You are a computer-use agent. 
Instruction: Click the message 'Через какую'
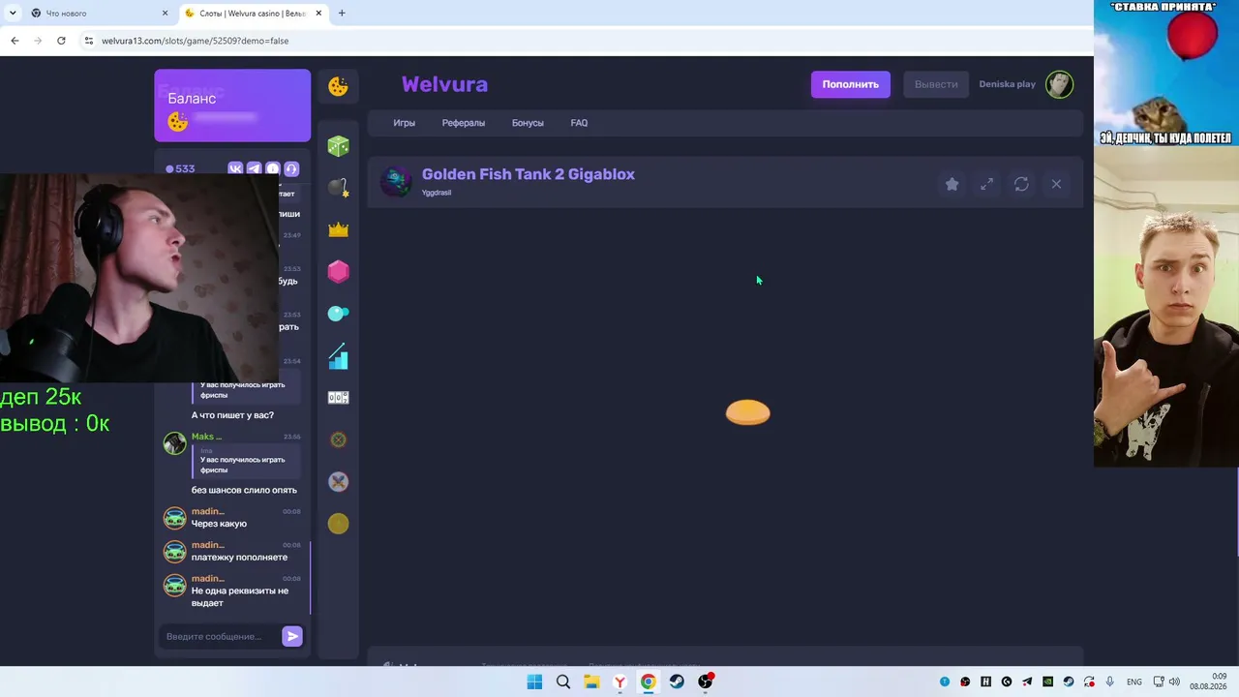click(219, 524)
